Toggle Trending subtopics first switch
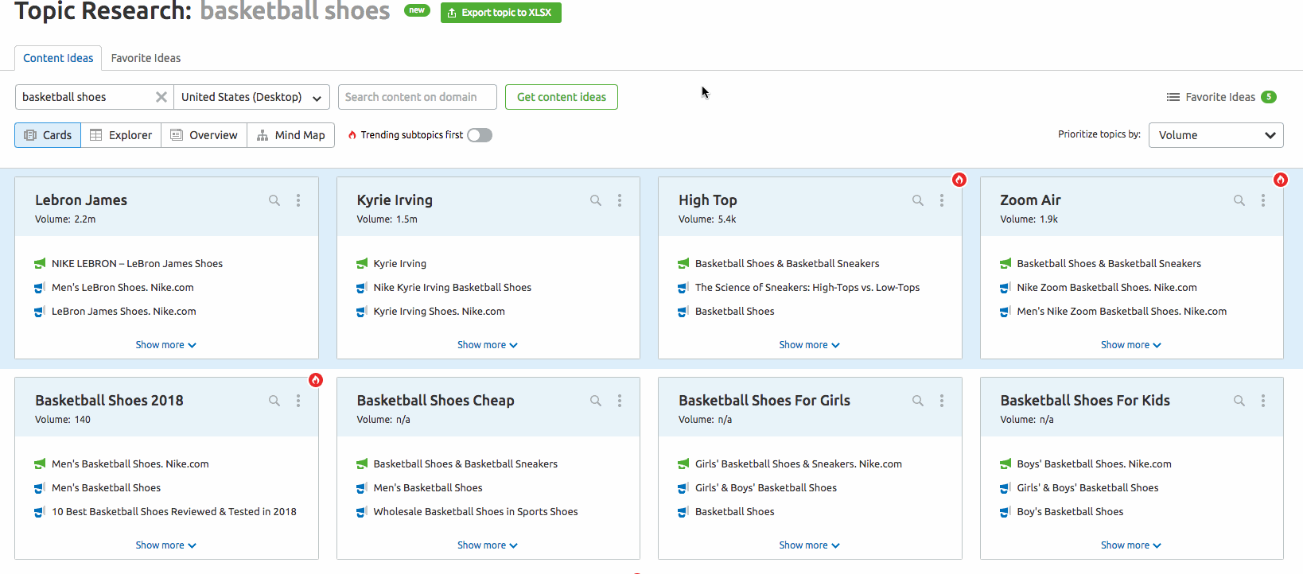Image resolution: width=1303 pixels, height=574 pixels. 480,135
